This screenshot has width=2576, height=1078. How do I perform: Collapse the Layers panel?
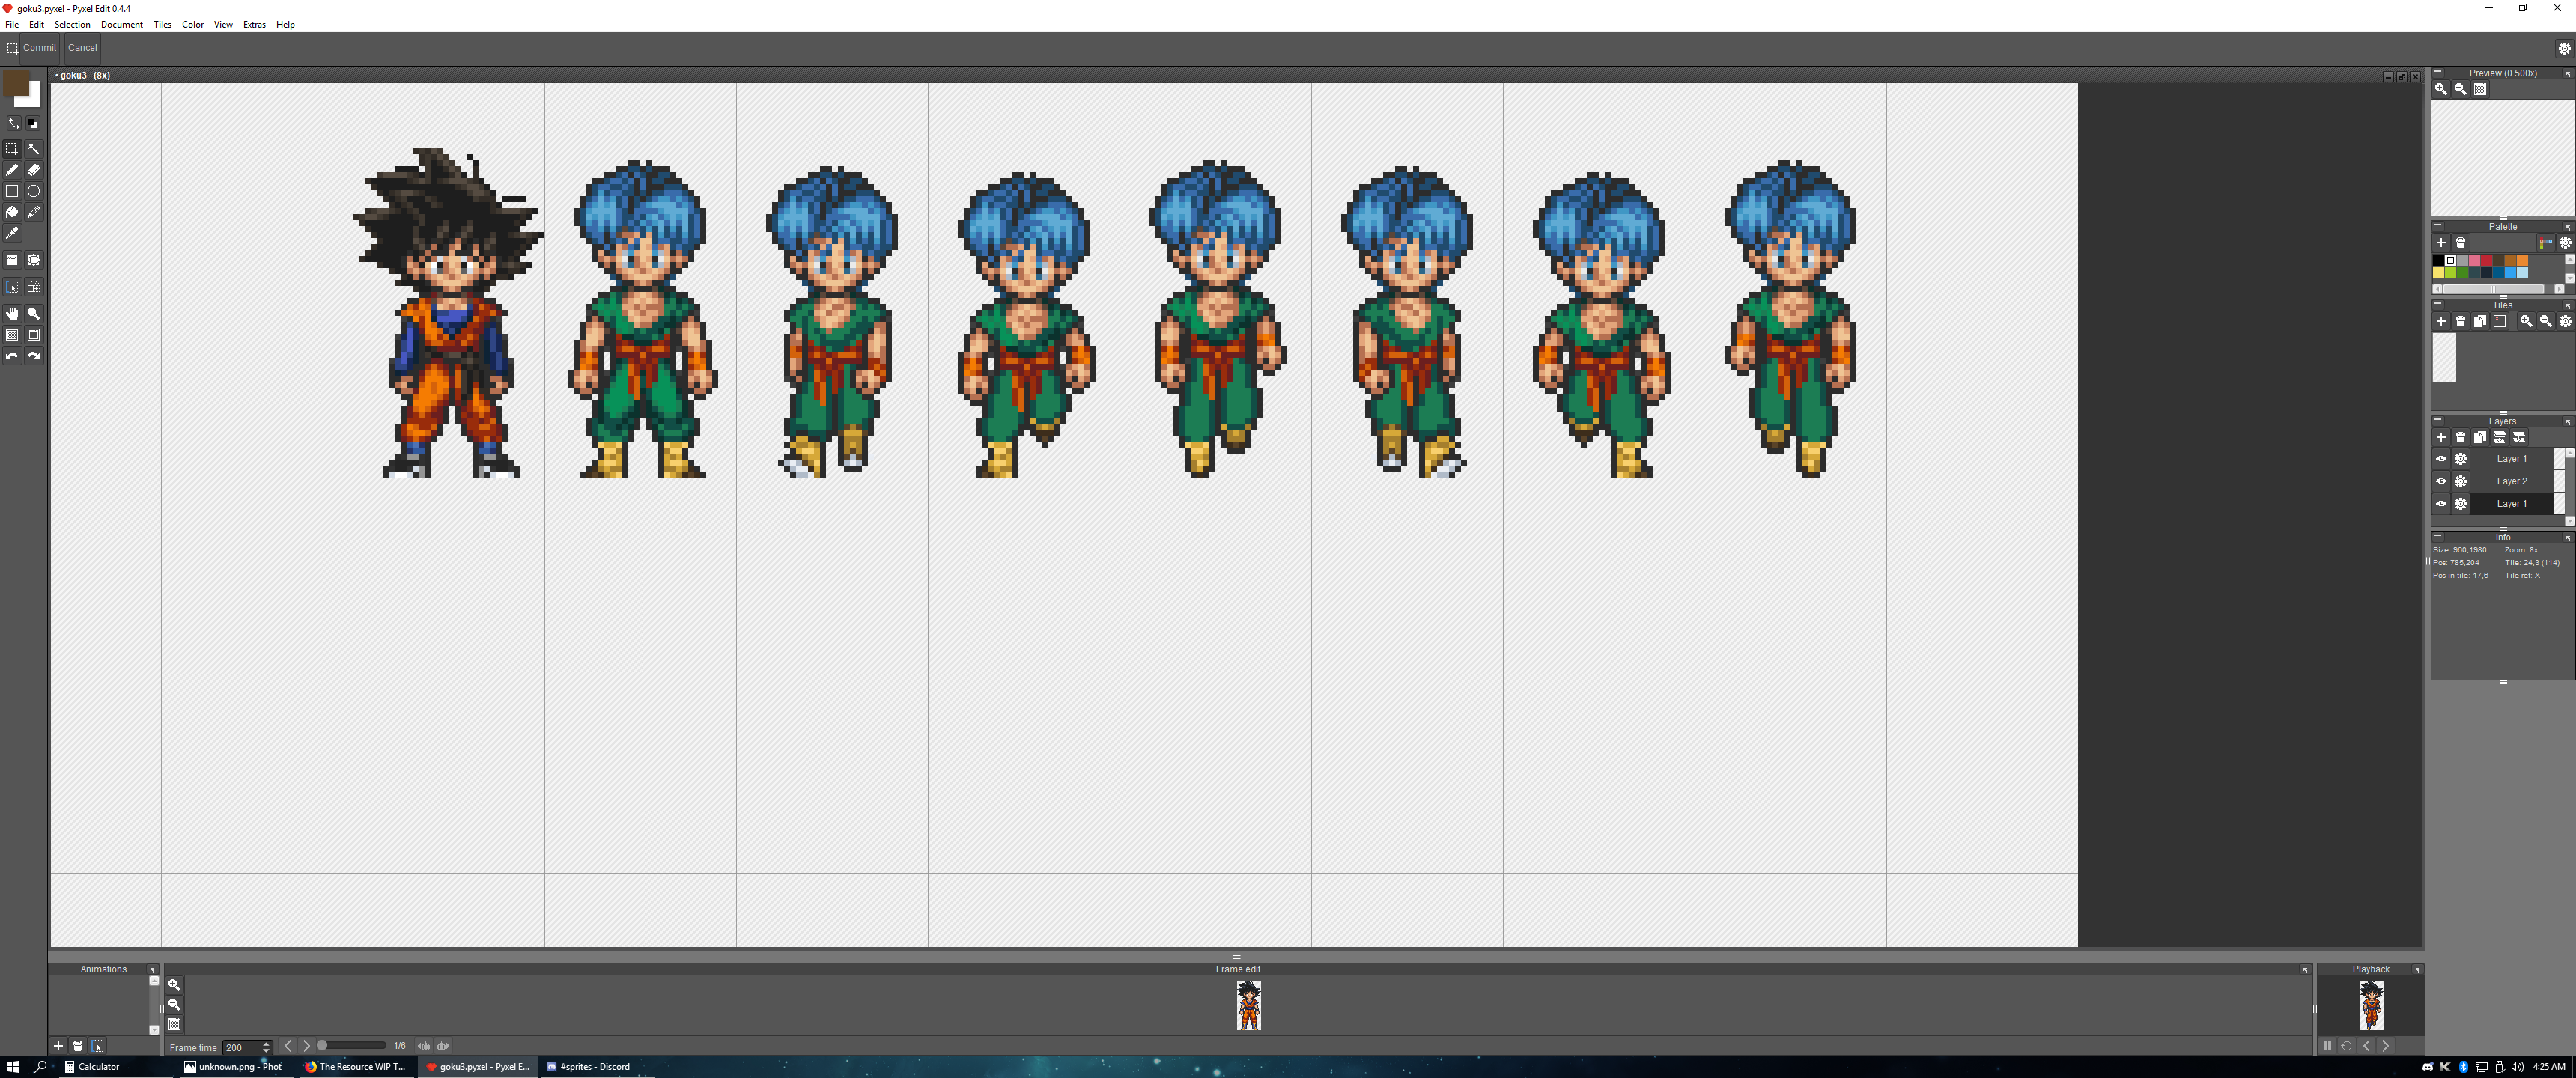point(2438,420)
